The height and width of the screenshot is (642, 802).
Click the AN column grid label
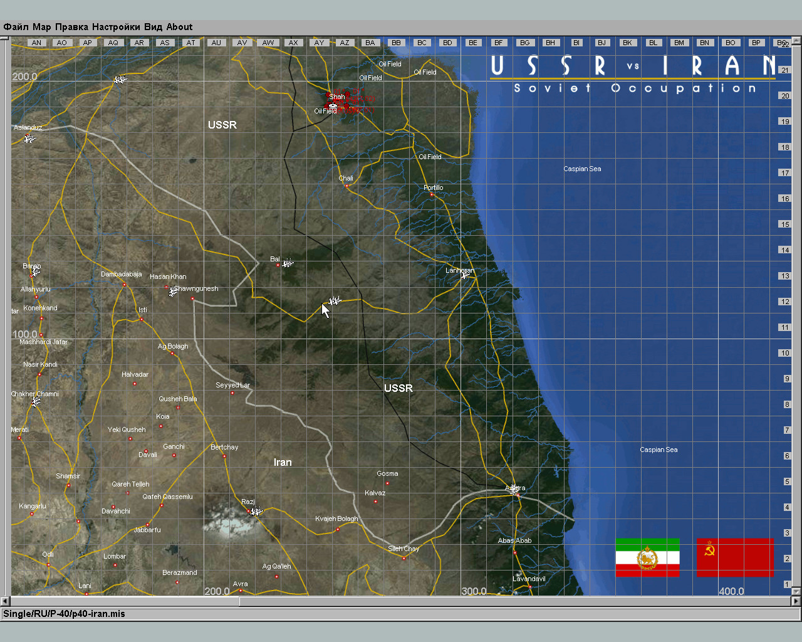point(36,43)
